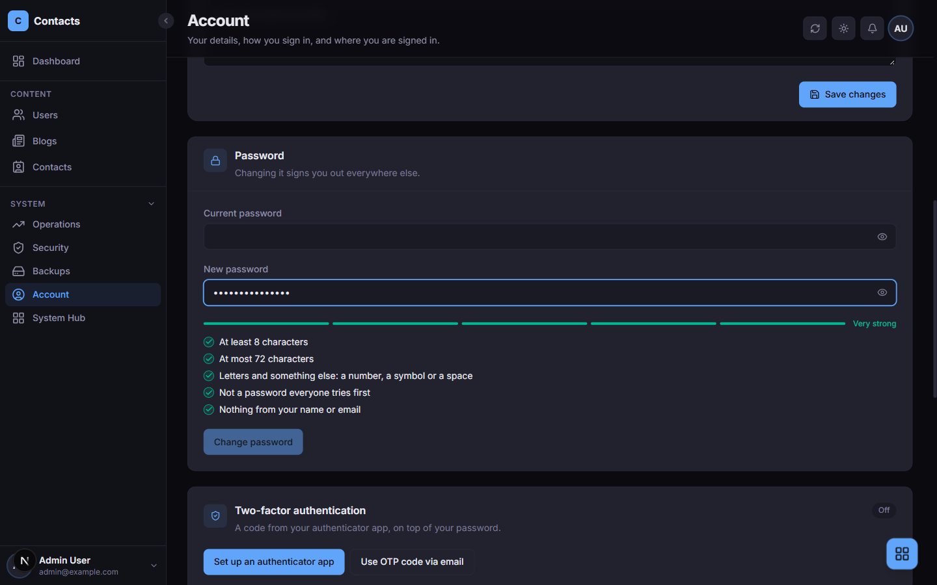Open the Blogs section
The width and height of the screenshot is (937, 585).
(x=83, y=141)
